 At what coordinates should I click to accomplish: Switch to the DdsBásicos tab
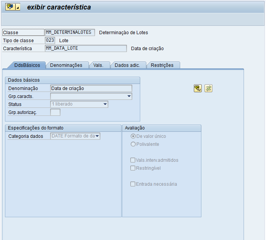click(x=27, y=65)
